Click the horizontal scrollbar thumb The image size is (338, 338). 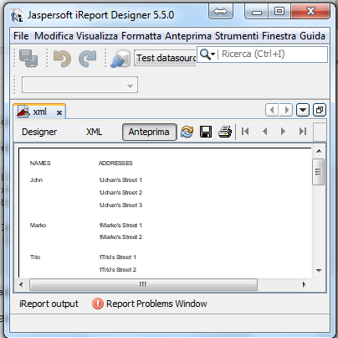tap(143, 284)
